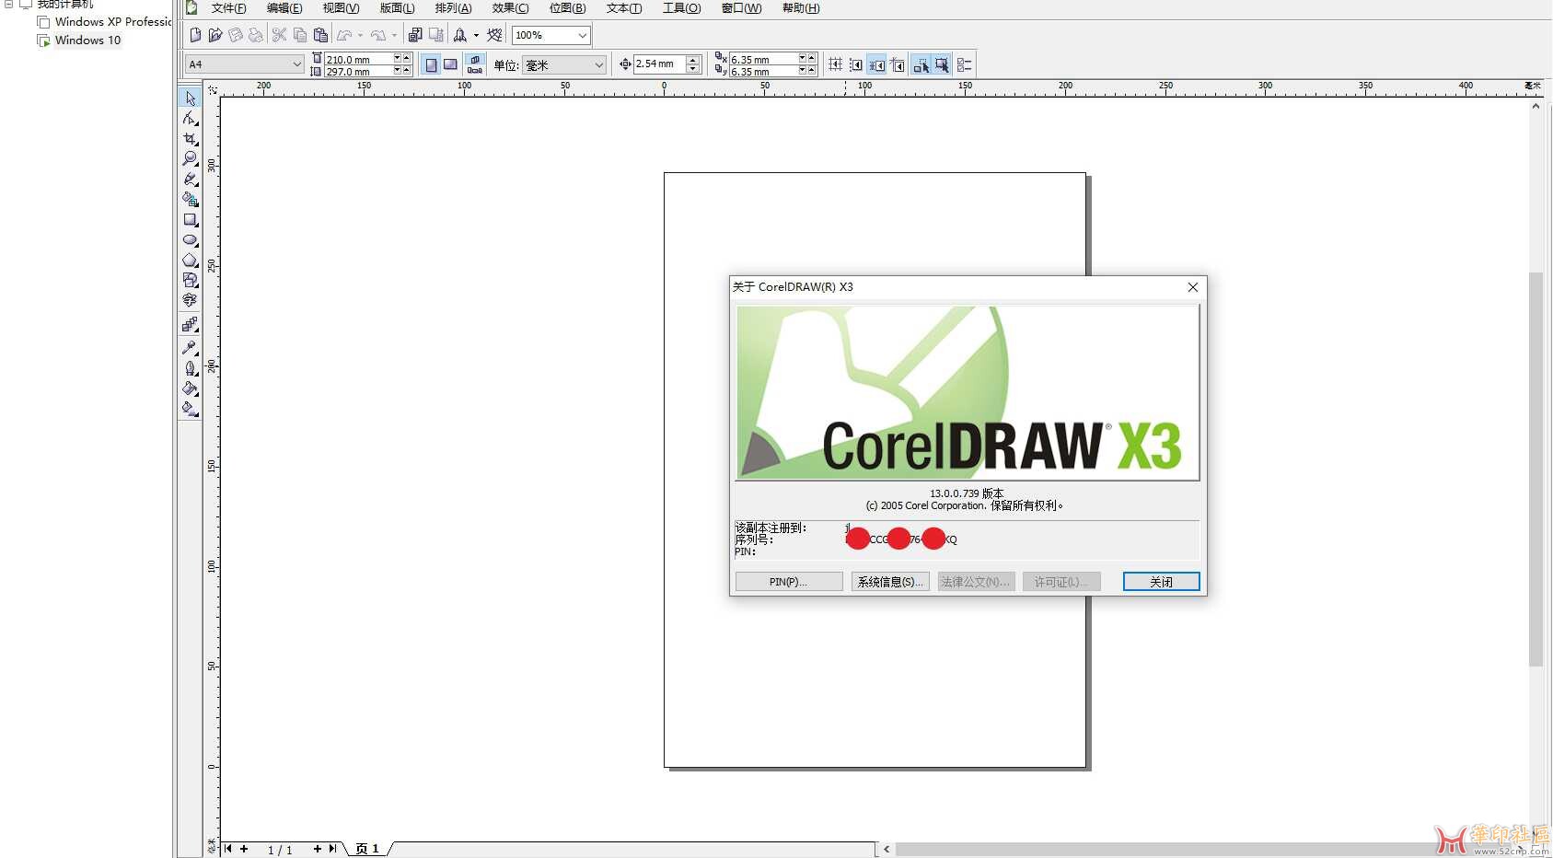Open the 文件(F) menu
Image resolution: width=1553 pixels, height=858 pixels.
pyautogui.click(x=228, y=8)
